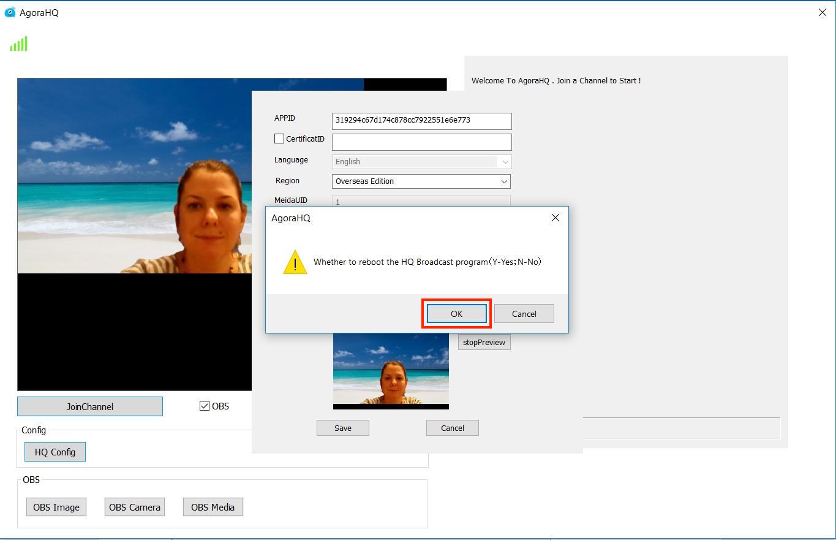Viewport: 836px width, 540px height.
Task: Cancel the reboot prompt dialog
Action: click(524, 314)
